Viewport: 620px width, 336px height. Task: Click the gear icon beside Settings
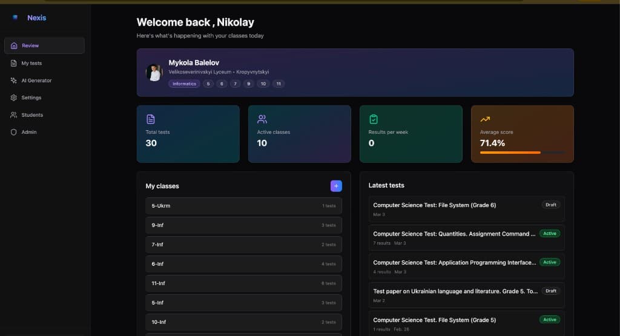coord(13,97)
